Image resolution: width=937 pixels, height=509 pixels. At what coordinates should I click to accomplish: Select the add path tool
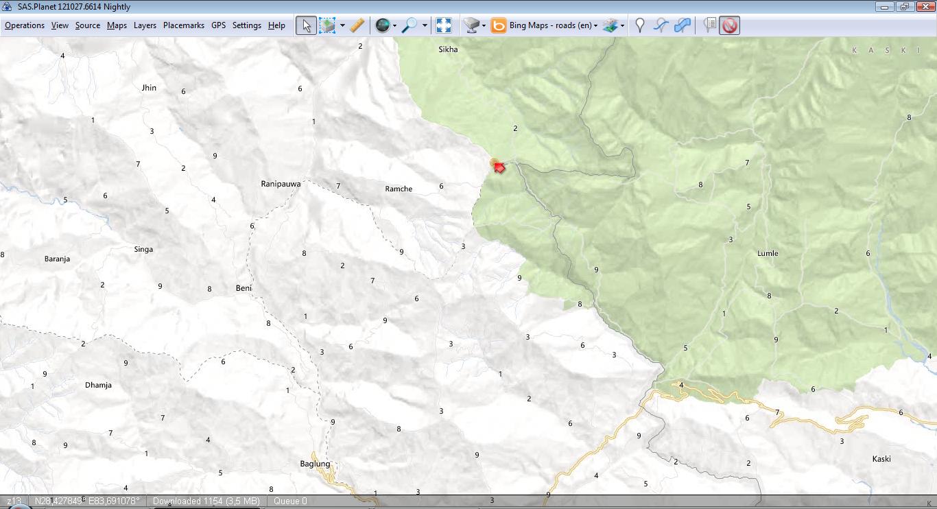pos(661,25)
